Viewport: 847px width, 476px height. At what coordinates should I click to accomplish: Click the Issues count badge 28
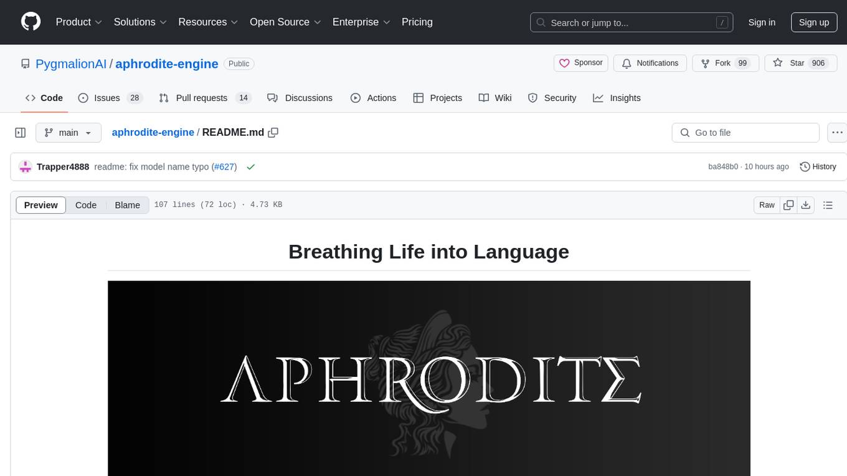(x=135, y=98)
